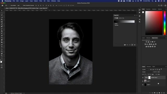
Task: Click the gradient bar in Properties panel
Action: pyautogui.click(x=124, y=21)
